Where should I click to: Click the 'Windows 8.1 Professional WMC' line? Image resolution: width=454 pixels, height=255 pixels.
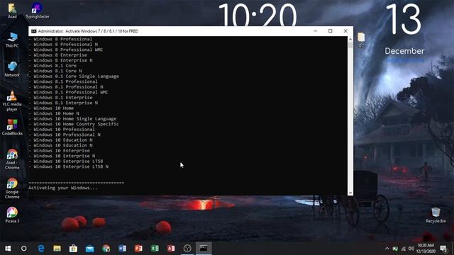pyautogui.click(x=69, y=92)
